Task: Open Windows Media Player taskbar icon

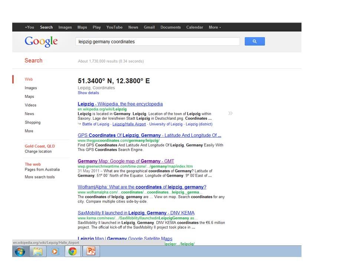Action: pos(55,251)
